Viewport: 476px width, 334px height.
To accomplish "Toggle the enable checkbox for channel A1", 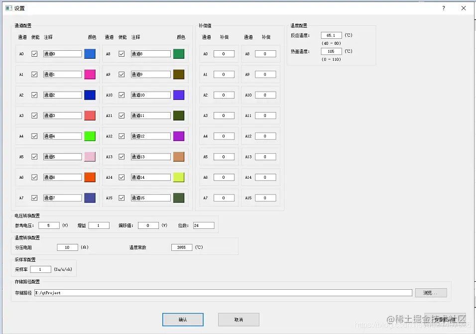I will pos(34,74).
